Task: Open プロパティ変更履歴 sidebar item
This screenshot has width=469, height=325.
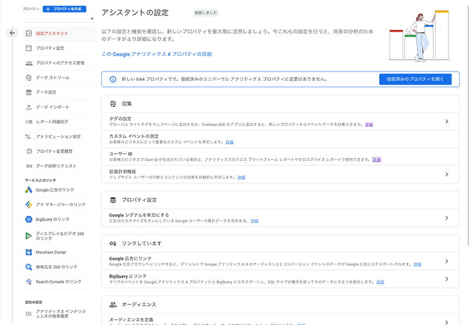Action: coord(59,151)
